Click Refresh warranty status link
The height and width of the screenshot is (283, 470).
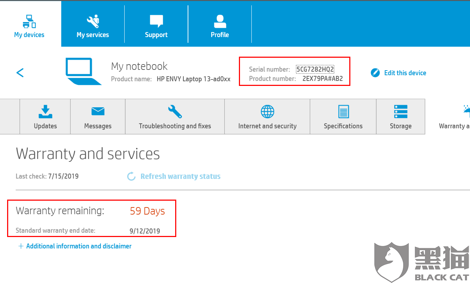click(181, 176)
